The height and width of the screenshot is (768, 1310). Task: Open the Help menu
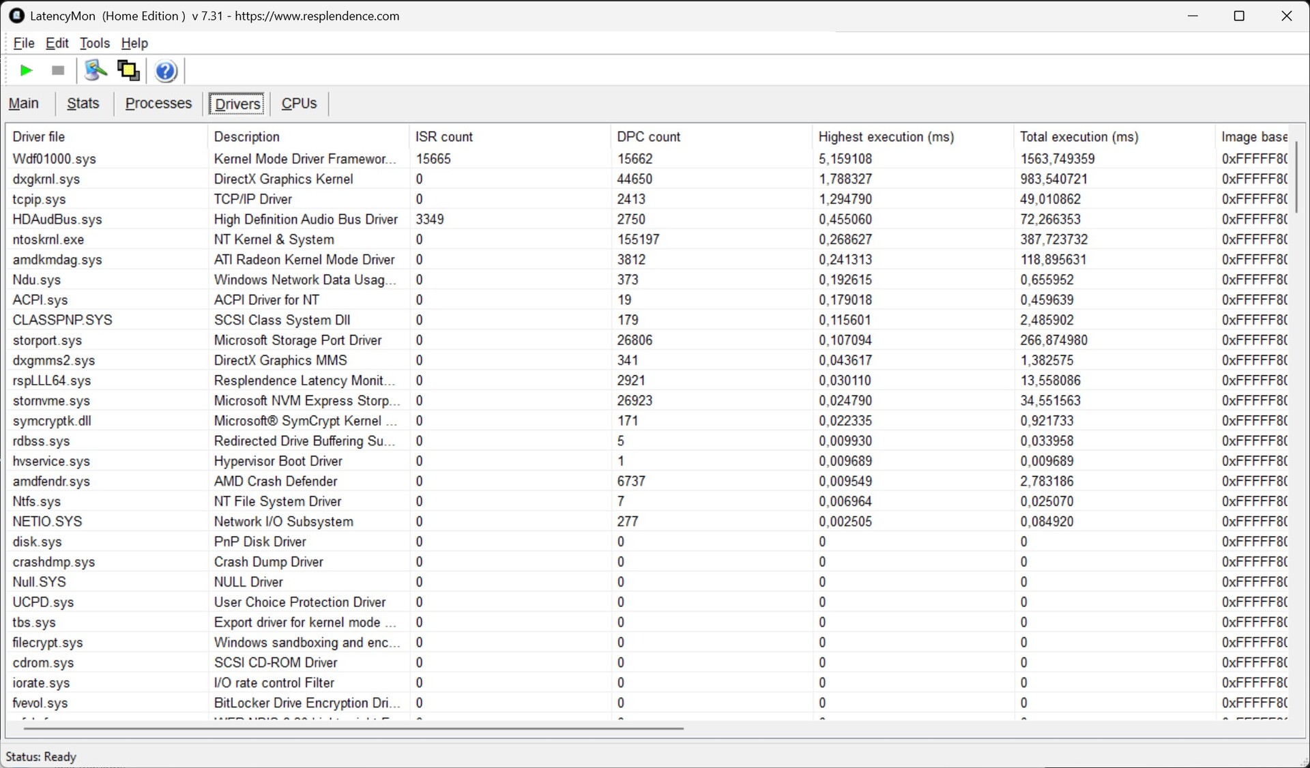coord(134,43)
